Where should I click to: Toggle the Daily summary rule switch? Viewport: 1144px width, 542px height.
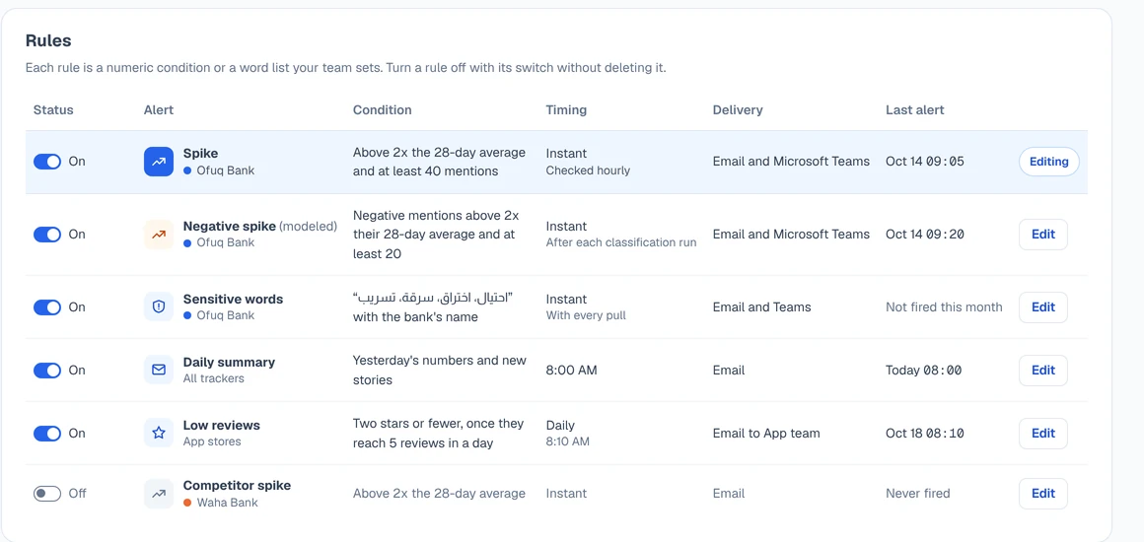(47, 371)
